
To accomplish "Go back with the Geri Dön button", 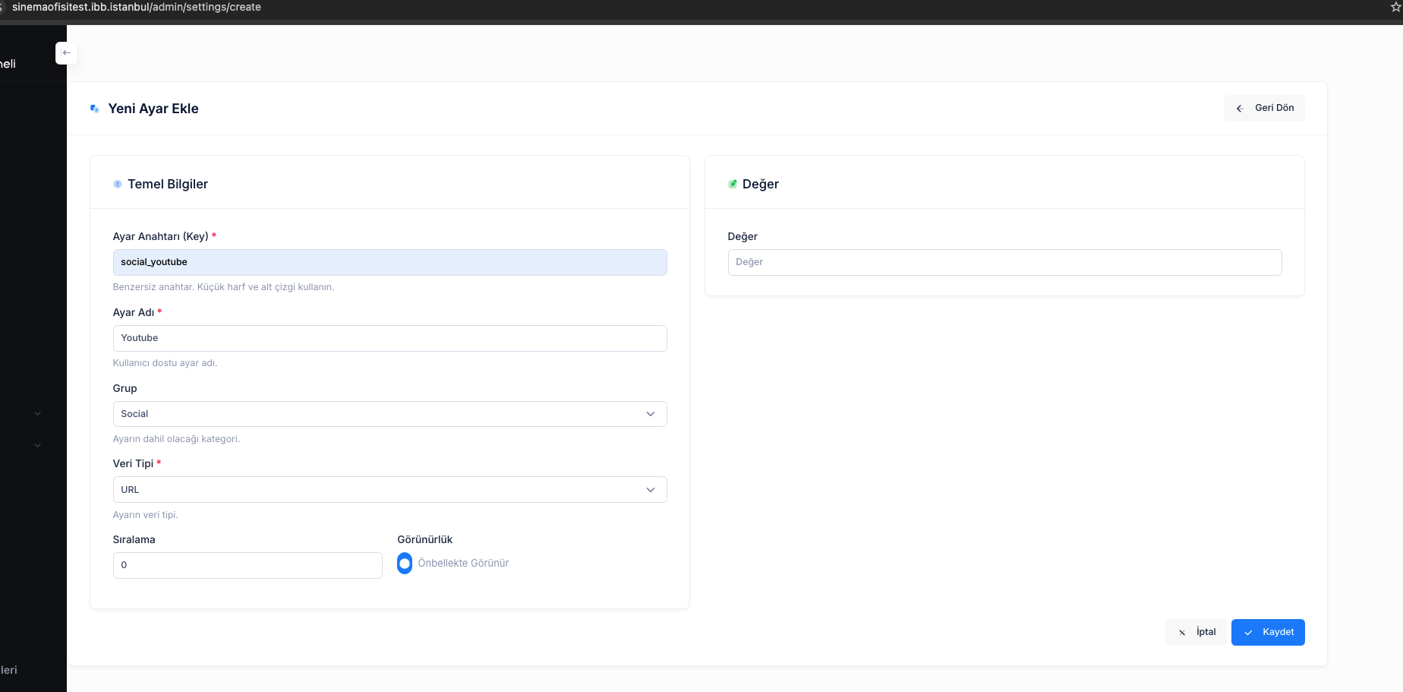I will coord(1264,108).
